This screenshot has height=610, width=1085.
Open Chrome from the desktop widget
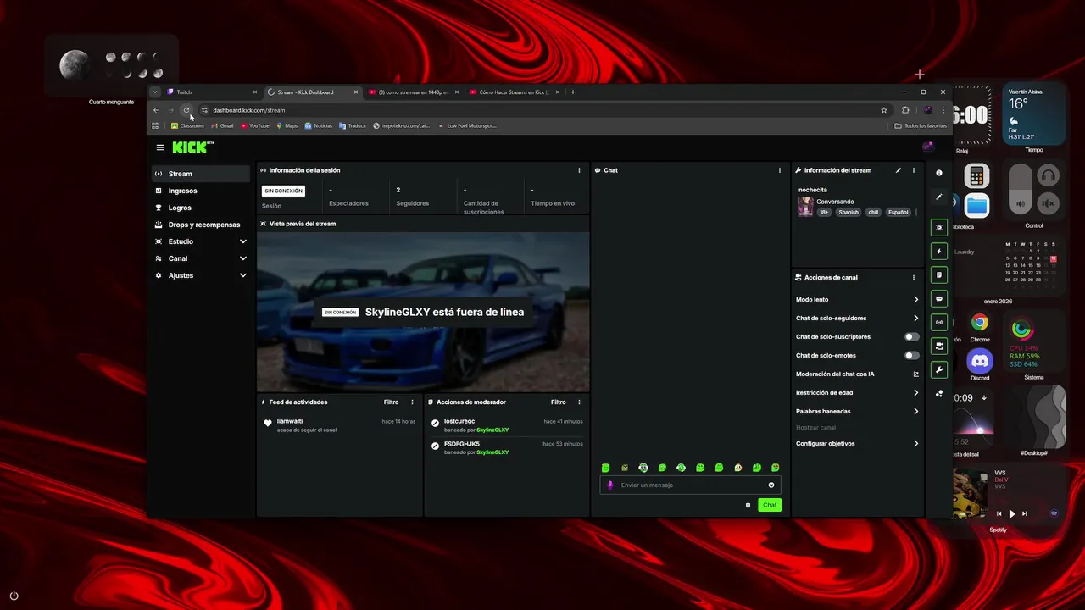point(980,323)
